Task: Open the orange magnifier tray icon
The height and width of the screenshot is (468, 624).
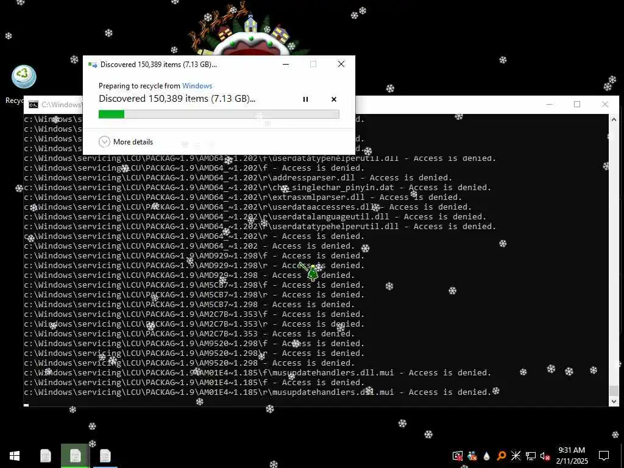Action: coord(502,456)
